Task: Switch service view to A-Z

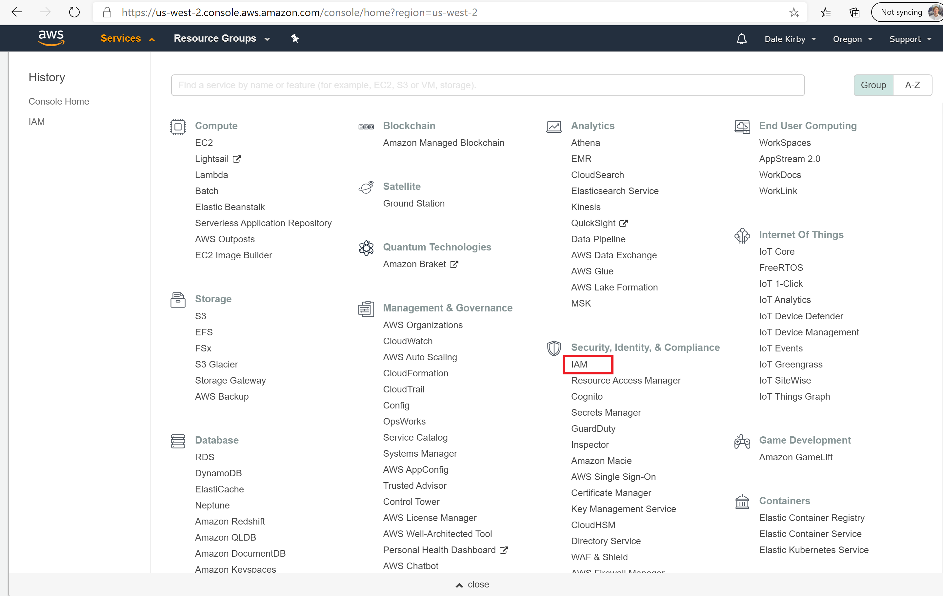Action: (913, 85)
